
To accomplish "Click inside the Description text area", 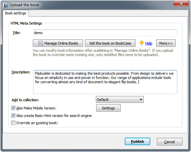I will [x=105, y=82].
